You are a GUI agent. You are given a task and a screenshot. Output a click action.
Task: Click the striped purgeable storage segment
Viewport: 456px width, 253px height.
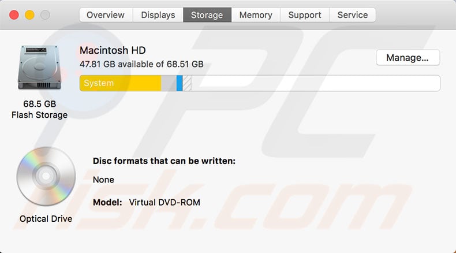187,83
